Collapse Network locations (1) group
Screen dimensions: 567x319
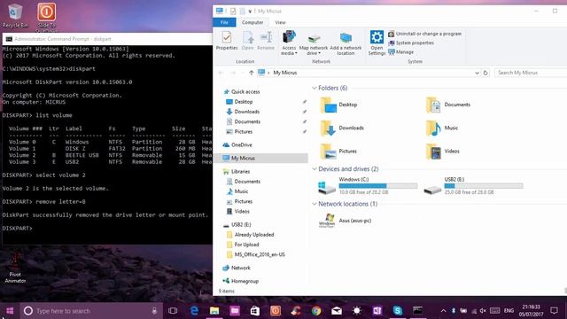315,204
